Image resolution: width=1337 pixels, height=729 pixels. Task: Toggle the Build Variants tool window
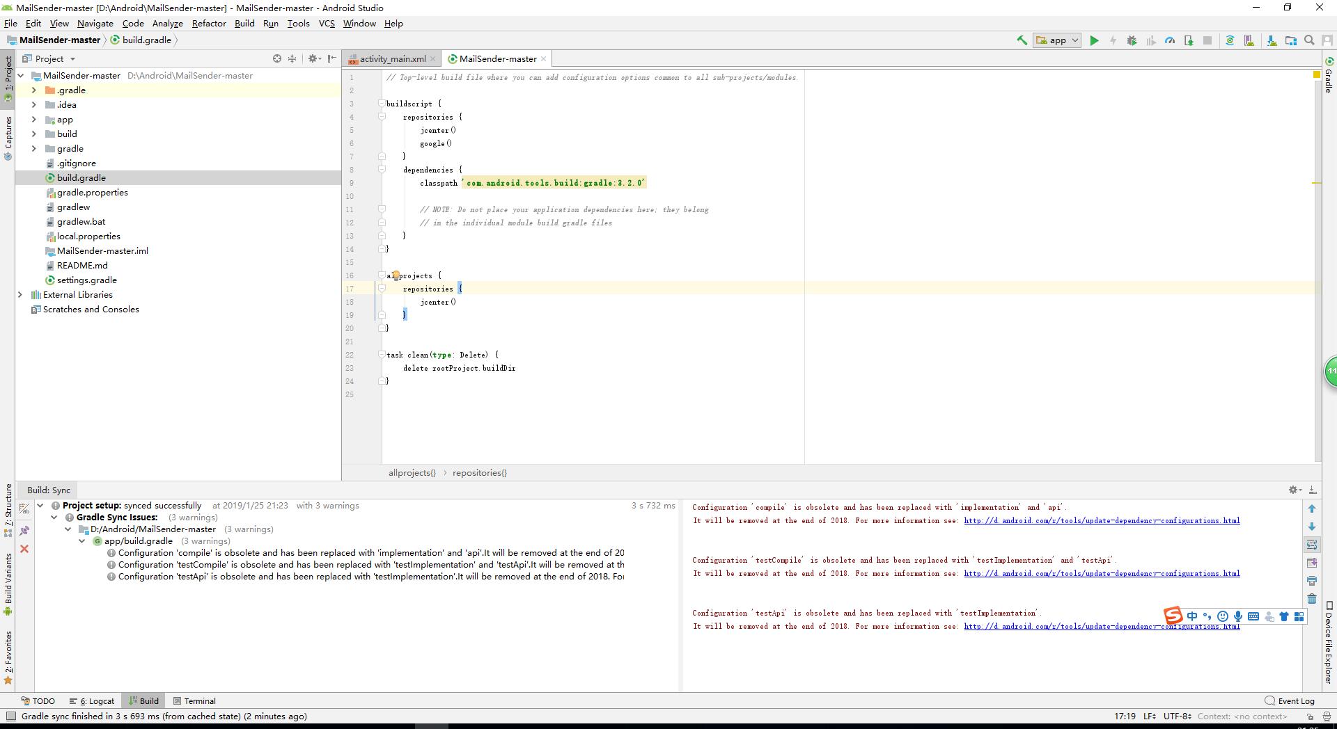8,584
